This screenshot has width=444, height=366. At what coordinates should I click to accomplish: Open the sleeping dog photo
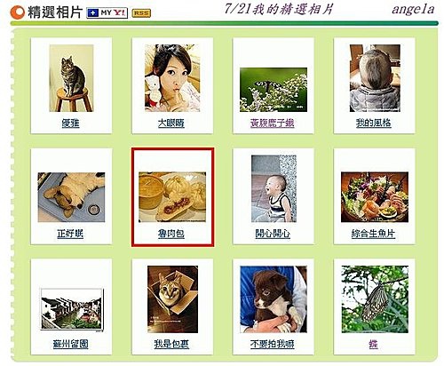click(x=71, y=197)
